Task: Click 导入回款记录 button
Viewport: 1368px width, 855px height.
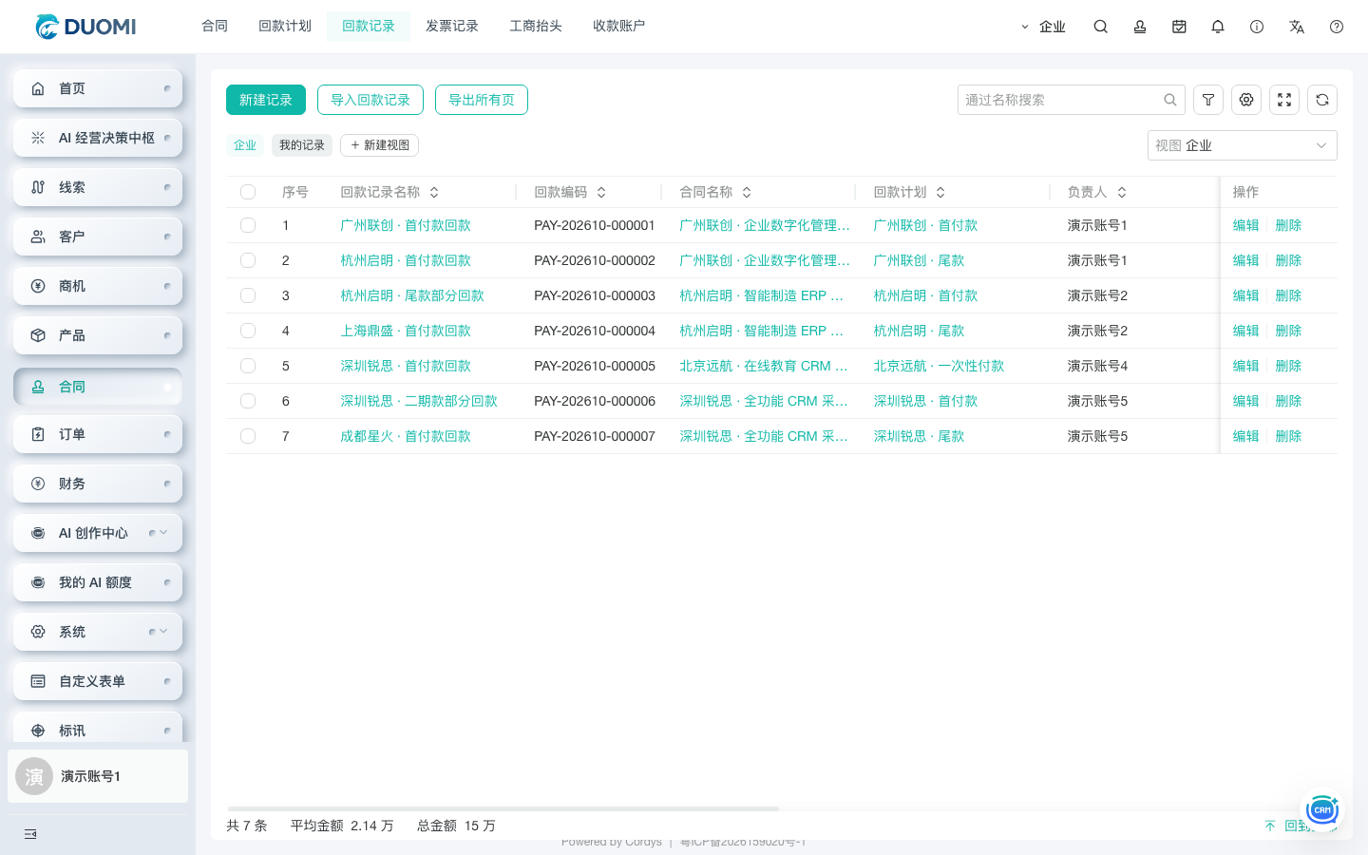Action: (370, 100)
